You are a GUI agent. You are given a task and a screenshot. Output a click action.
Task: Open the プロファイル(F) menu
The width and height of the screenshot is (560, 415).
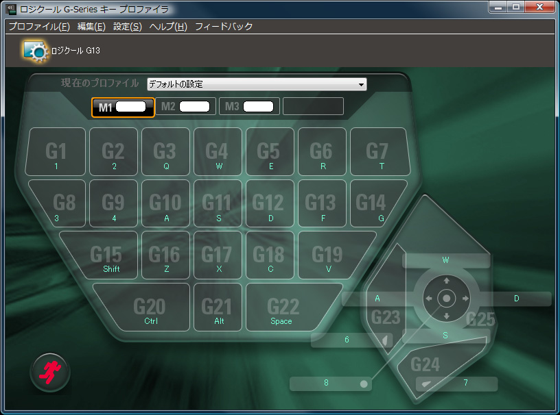(x=39, y=27)
